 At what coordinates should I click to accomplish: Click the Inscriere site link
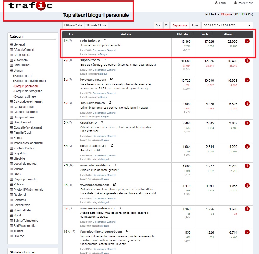[x=243, y=3]
